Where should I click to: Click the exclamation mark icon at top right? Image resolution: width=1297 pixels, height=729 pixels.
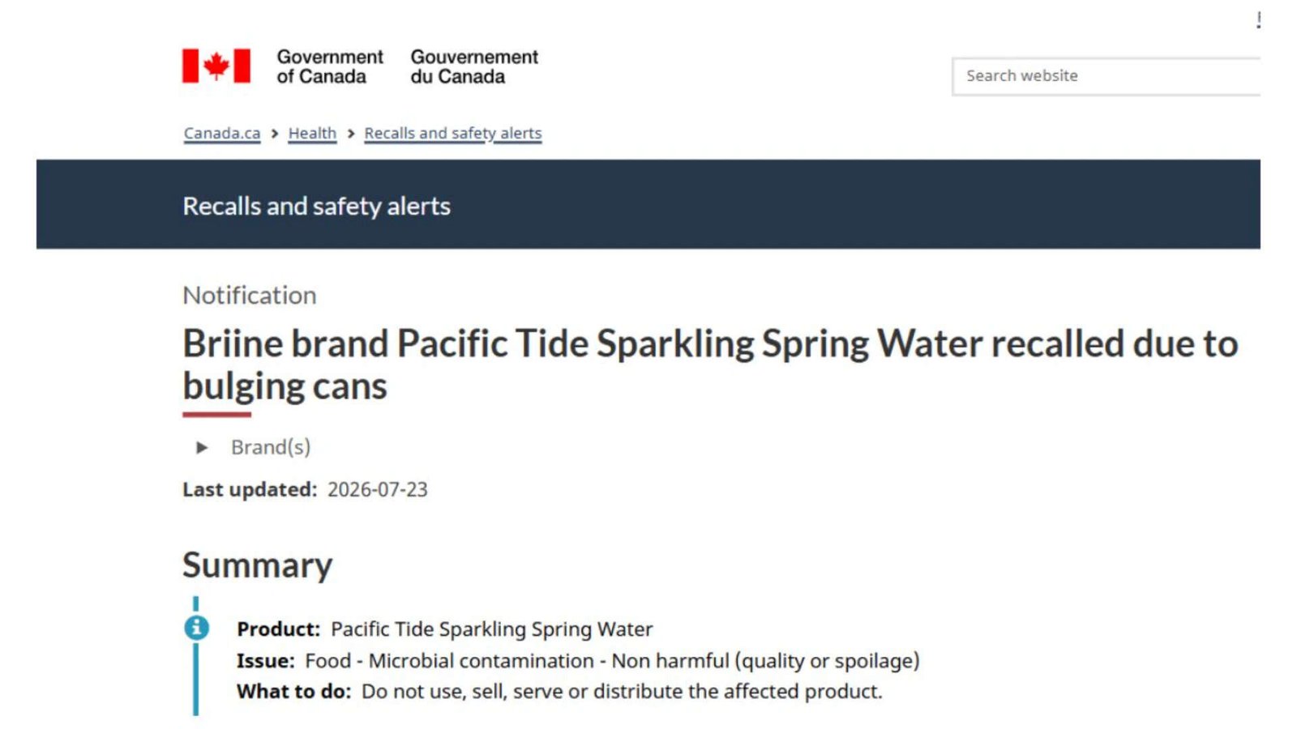tap(1258, 19)
